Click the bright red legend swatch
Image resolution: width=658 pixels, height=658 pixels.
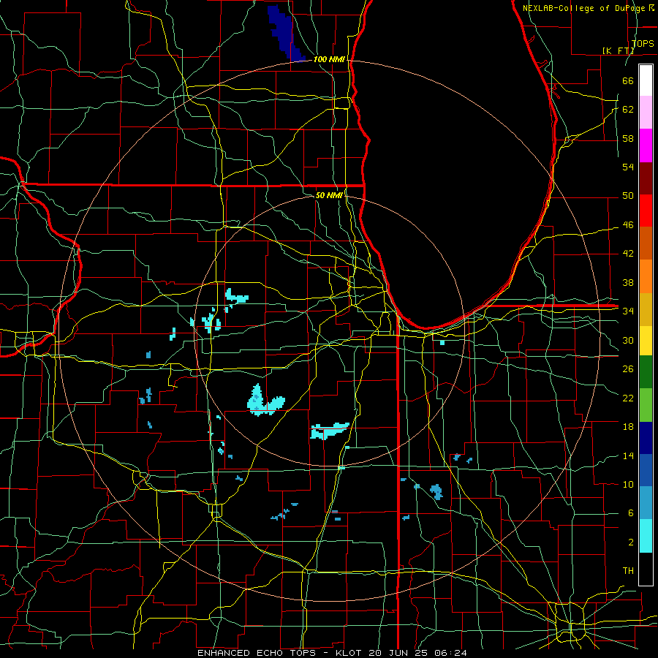pyautogui.click(x=646, y=211)
